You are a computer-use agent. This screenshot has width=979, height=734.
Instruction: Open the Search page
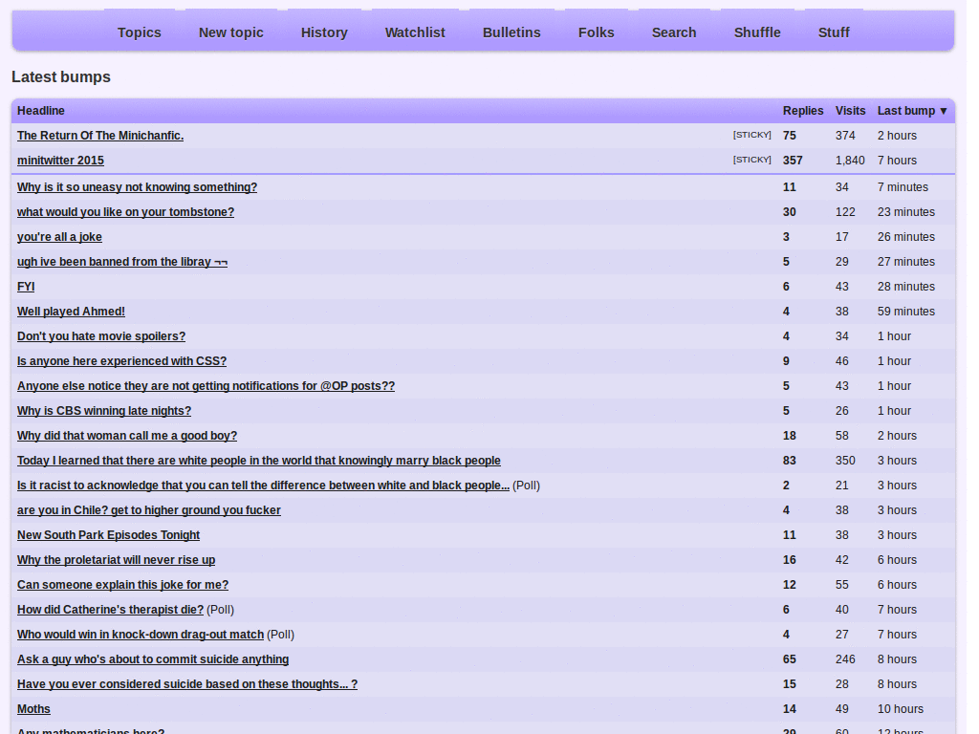[673, 32]
